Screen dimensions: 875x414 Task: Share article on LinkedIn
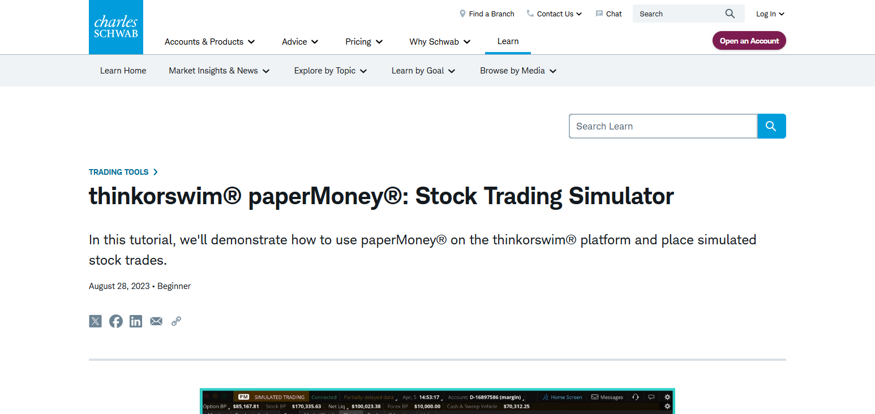pyautogui.click(x=136, y=321)
